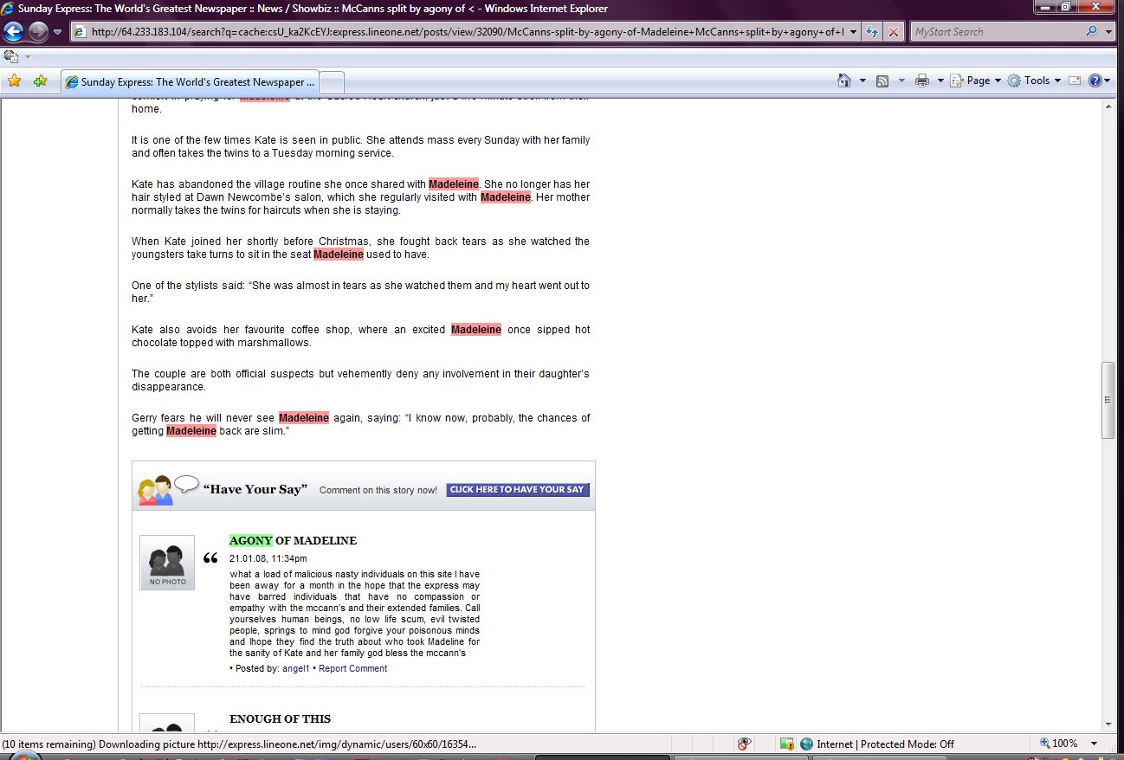This screenshot has height=760, width=1124.
Task: Click the privacy report eye icon
Action: click(x=743, y=744)
